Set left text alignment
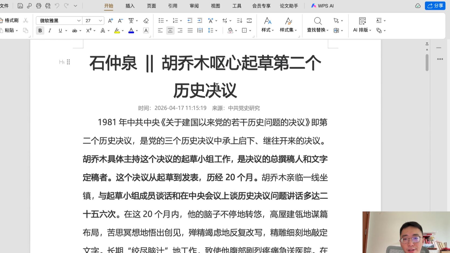This screenshot has width=450, height=253. click(x=160, y=30)
